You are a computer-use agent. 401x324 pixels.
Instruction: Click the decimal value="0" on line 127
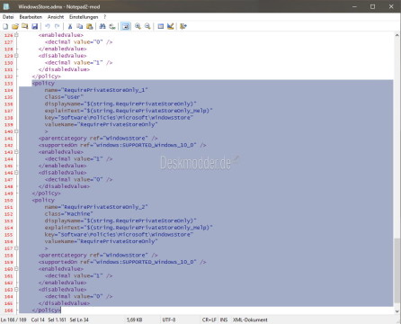coord(78,42)
